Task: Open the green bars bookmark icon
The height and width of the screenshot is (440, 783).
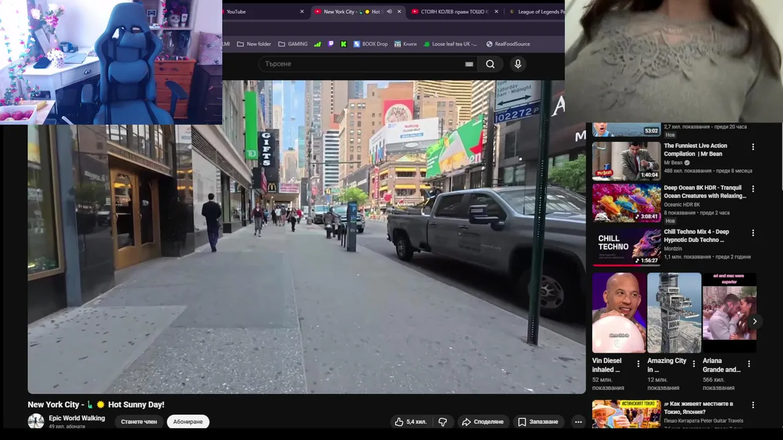Action: point(317,44)
